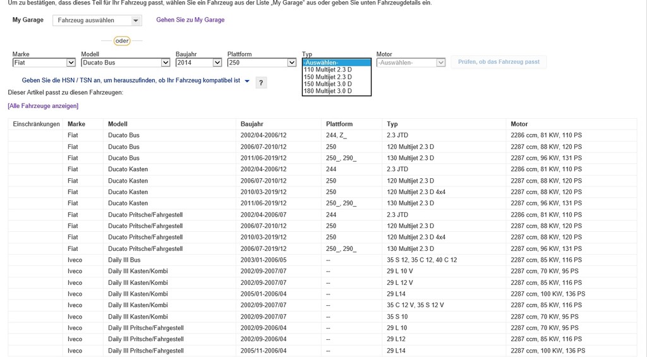Image resolution: width=647 pixels, height=357 pixels.
Task: Click '2006/07-2019/12' Ducato Pritsche/Fahrgestell date
Action: coord(263,249)
